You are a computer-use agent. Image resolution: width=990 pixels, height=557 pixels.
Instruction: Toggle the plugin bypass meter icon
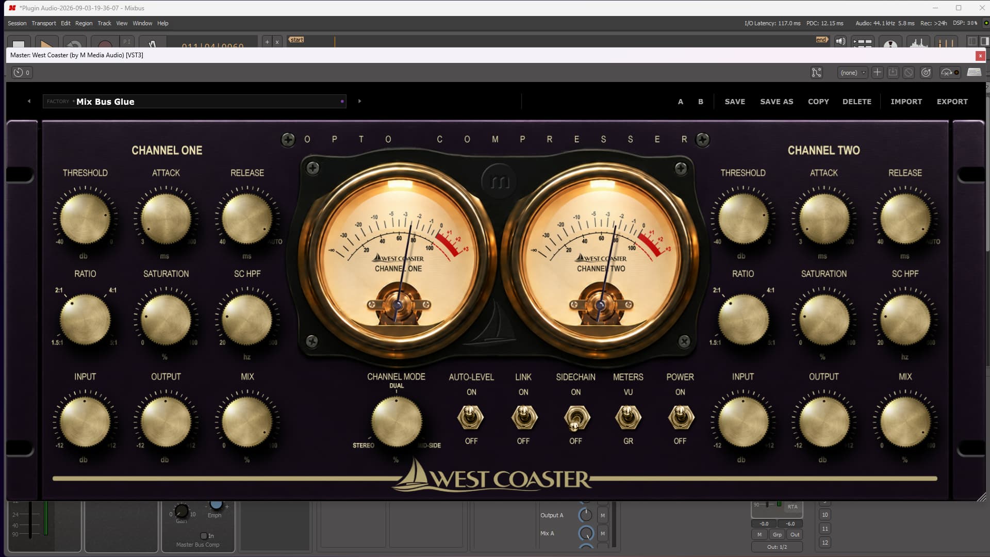click(950, 73)
